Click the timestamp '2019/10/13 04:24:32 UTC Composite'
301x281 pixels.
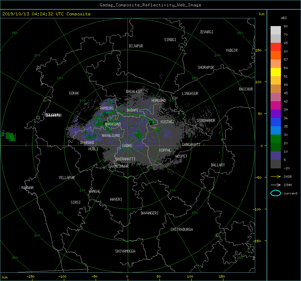[46, 14]
